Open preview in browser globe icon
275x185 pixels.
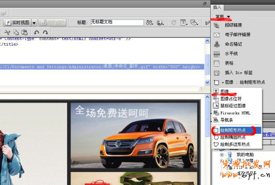160,22
